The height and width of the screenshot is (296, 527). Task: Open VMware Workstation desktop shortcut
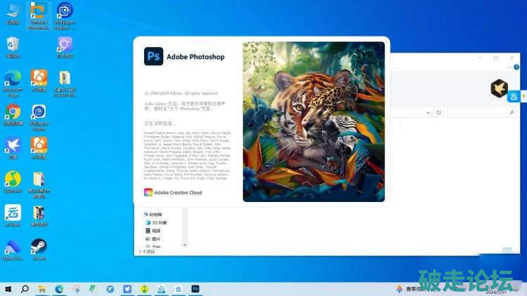(39, 11)
